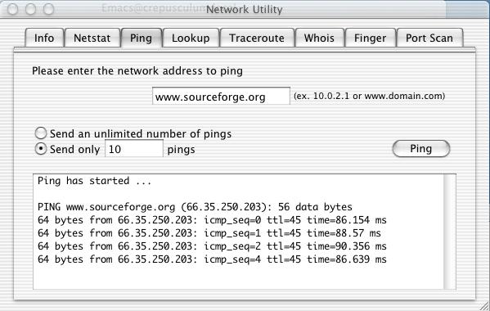490x311 pixels.
Task: Select unlimited number of pings option
Action: pyautogui.click(x=41, y=133)
